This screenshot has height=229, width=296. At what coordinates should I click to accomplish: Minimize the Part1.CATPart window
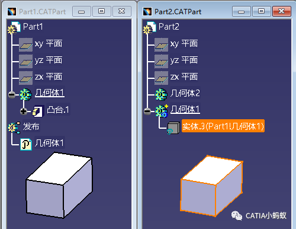[x=82, y=11]
